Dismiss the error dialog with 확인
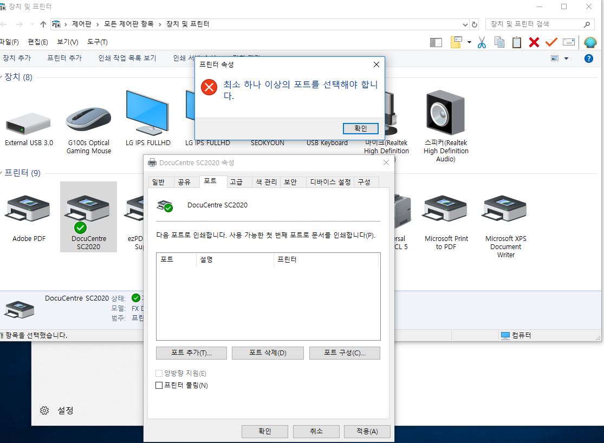 pyautogui.click(x=360, y=128)
